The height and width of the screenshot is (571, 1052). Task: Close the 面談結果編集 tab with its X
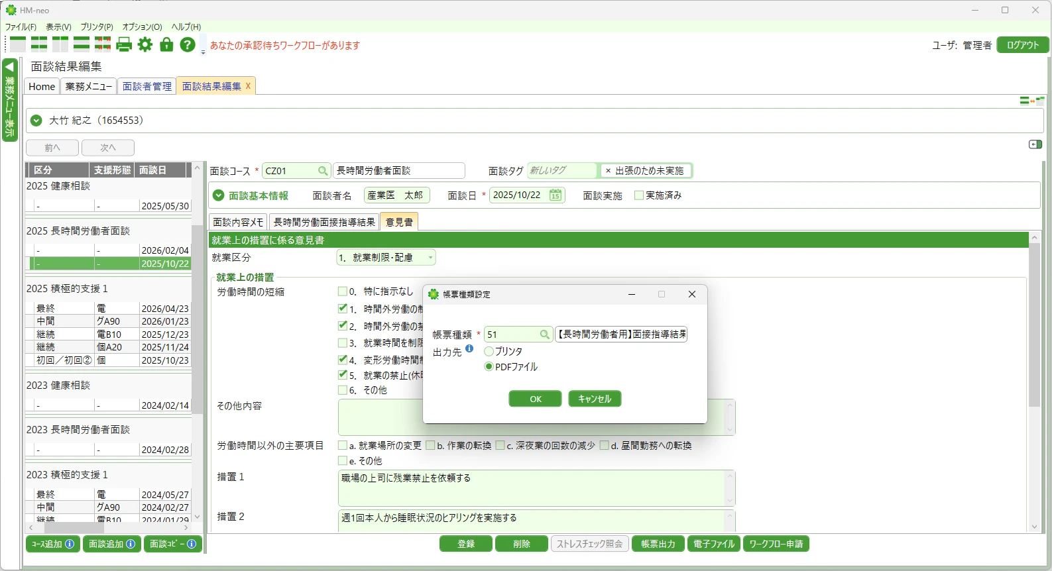248,86
